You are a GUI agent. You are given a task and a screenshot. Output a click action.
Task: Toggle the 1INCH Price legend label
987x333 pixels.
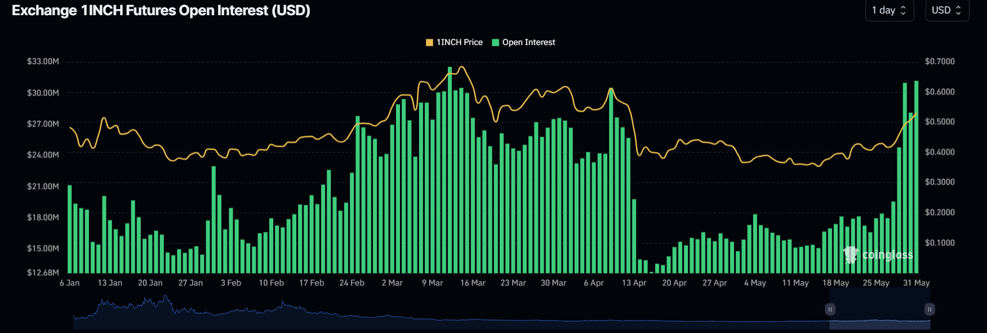tap(459, 42)
